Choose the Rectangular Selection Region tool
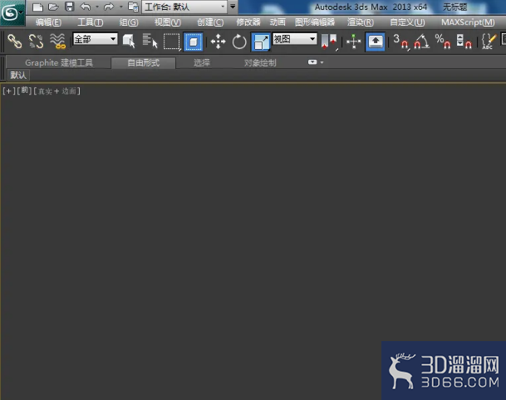 172,41
